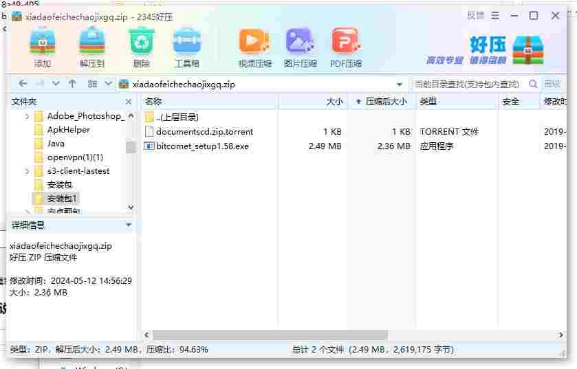The width and height of the screenshot is (577, 369).
Task: Go back with the left arrow button
Action: (23, 84)
